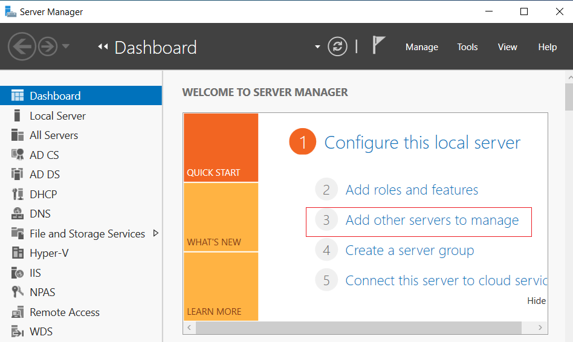This screenshot has height=342, width=573.
Task: Go back using the left arrow button
Action: (x=22, y=47)
